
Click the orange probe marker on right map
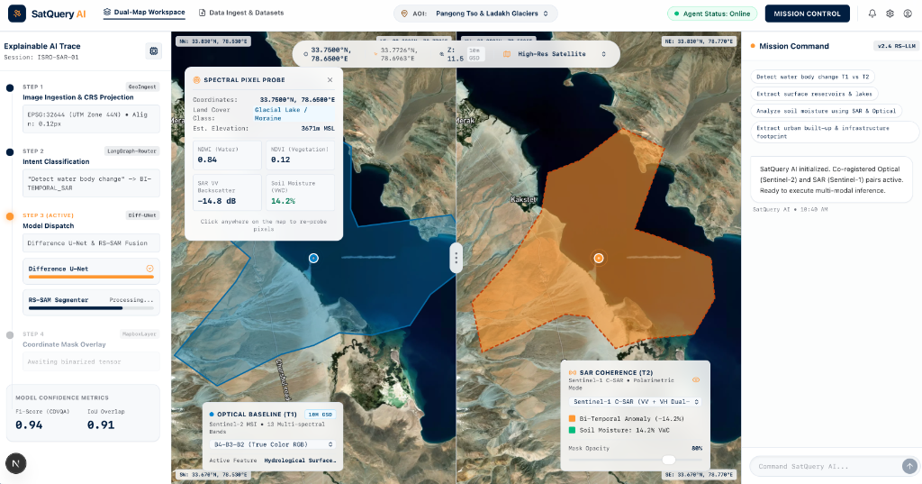[599, 258]
